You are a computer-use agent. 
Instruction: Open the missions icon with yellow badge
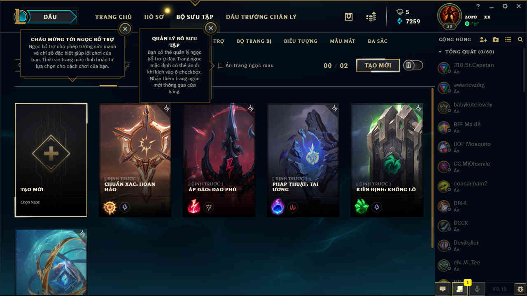(460, 289)
